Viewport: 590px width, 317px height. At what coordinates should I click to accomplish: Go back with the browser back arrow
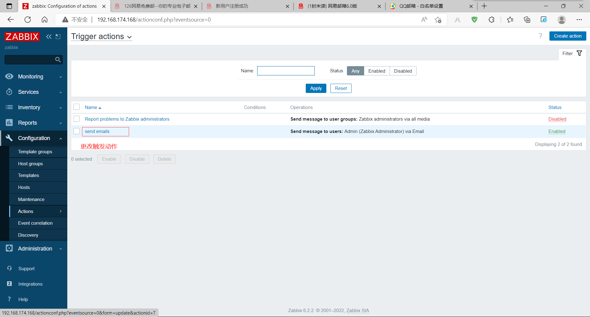point(11,20)
